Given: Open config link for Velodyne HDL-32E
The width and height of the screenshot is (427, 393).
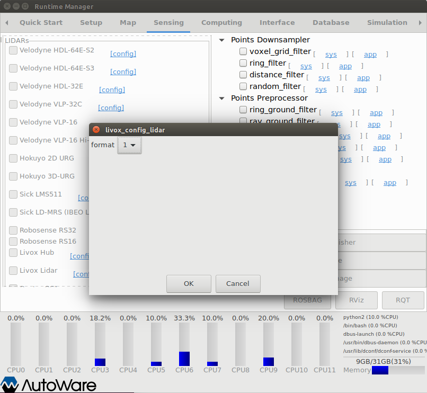Looking at the screenshot, I should [112, 90].
